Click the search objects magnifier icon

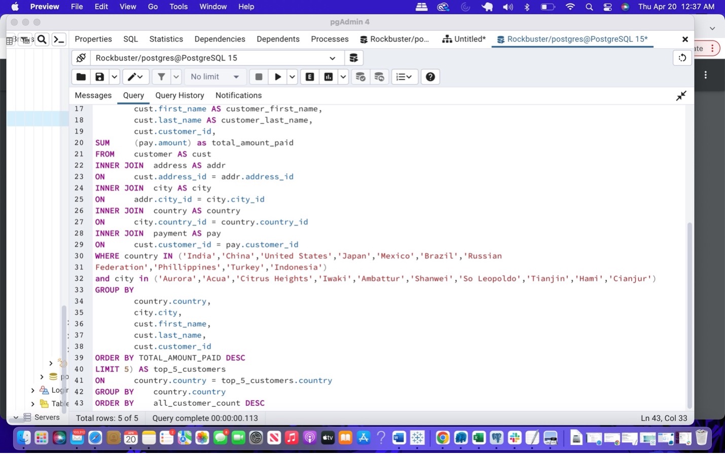[42, 40]
